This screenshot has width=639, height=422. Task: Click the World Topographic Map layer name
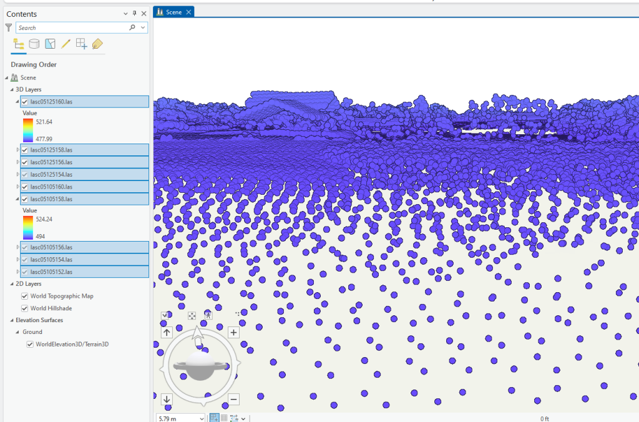tap(62, 296)
